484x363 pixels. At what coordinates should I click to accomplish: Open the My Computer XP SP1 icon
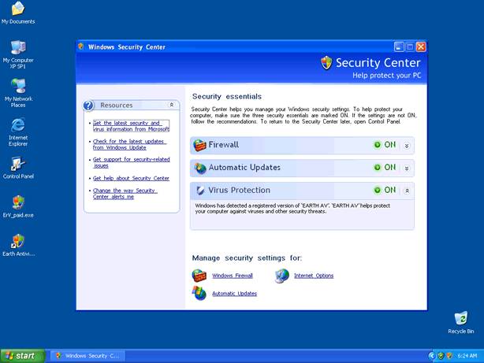(18, 48)
